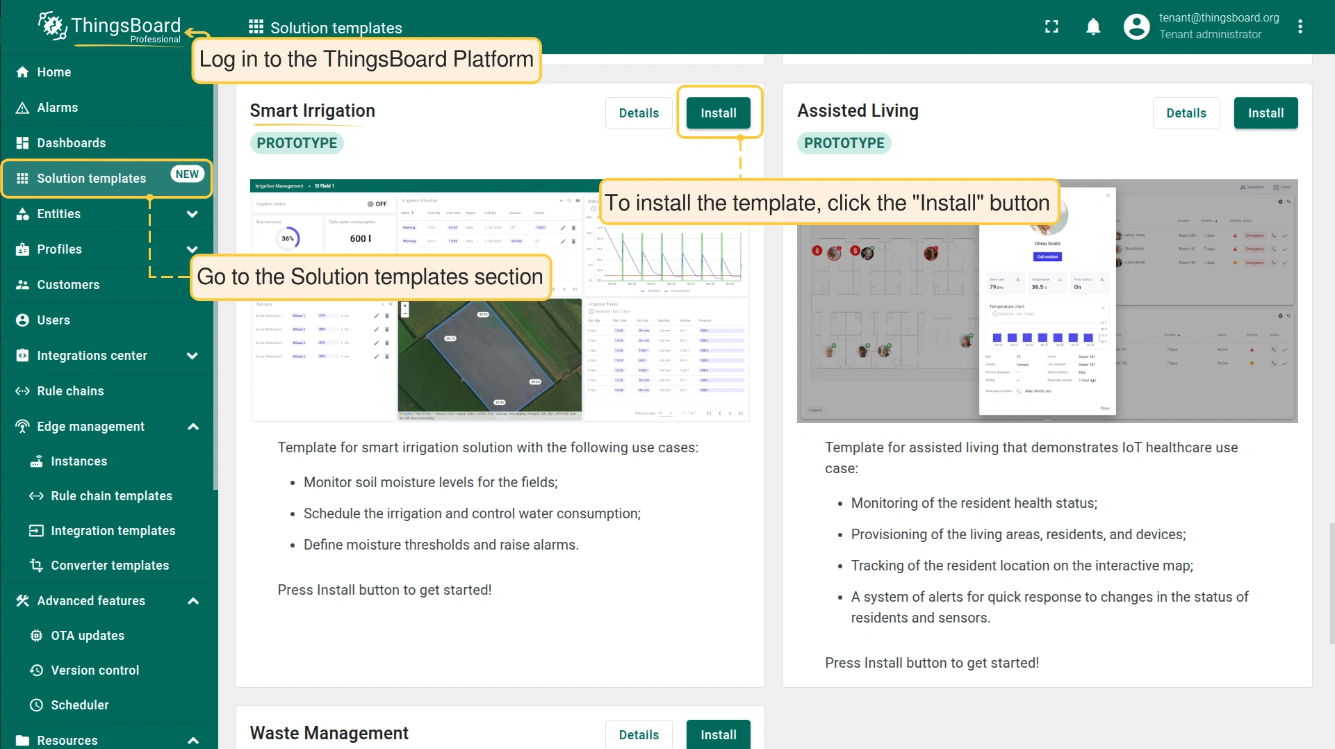Select Customers in the sidebar

(x=68, y=285)
